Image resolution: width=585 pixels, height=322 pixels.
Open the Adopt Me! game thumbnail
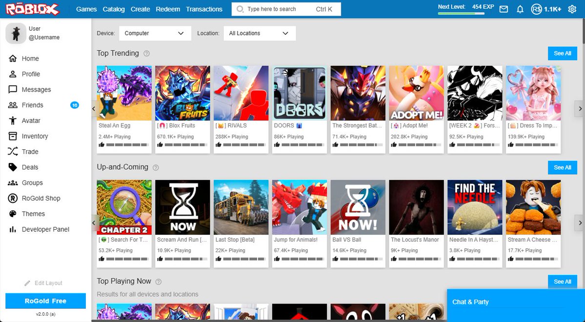[x=416, y=93]
